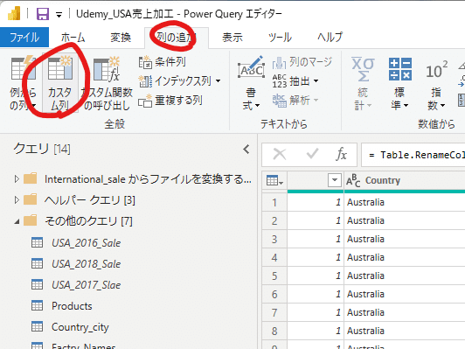Open first column filter dropdown arrow
Image resolution: width=465 pixels, height=349 pixels.
point(335,180)
